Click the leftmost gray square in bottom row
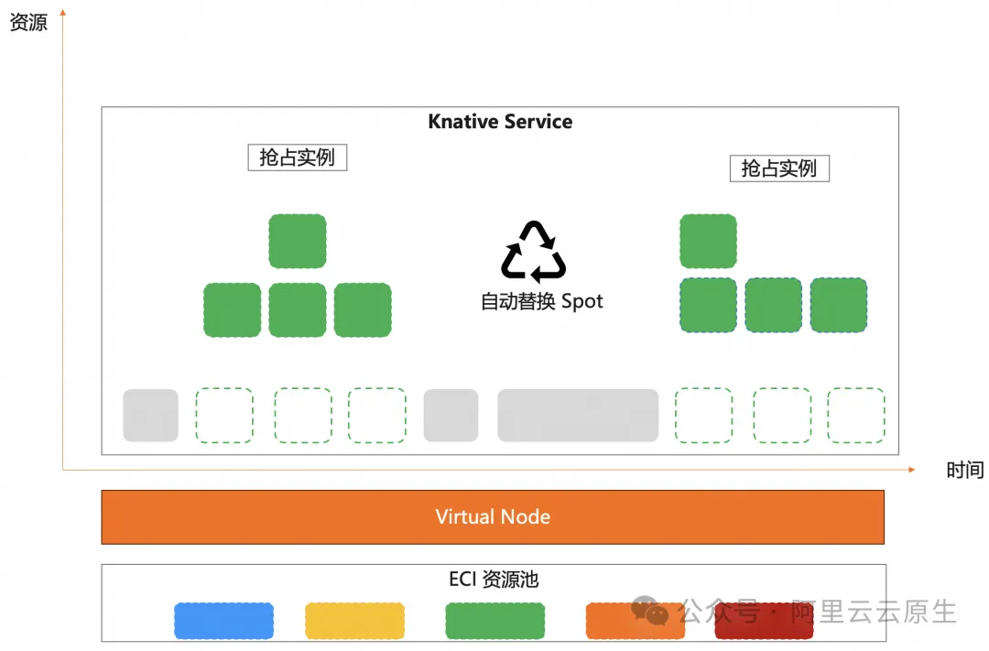Image resolution: width=989 pixels, height=651 pixels. pyautogui.click(x=151, y=415)
